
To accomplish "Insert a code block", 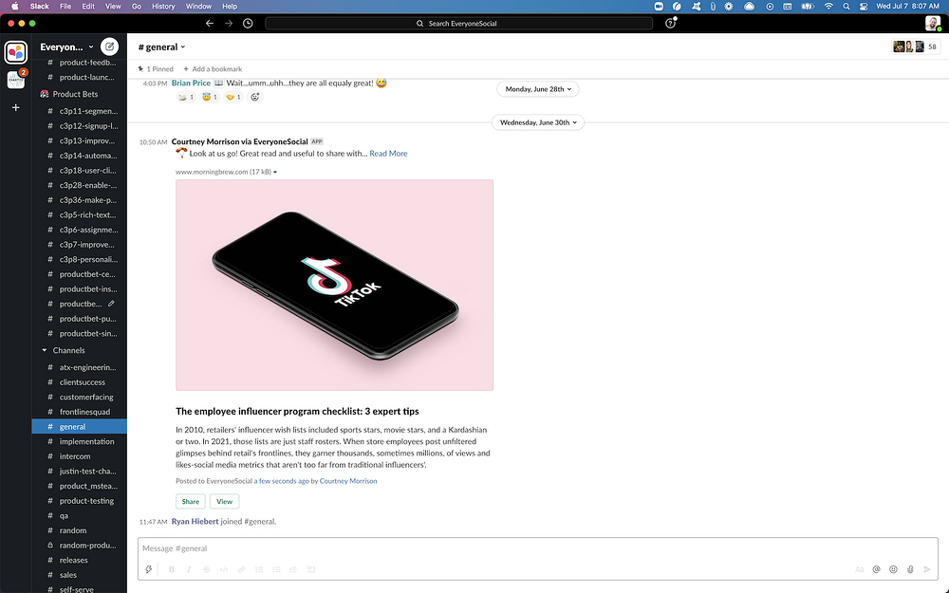I will 311,569.
